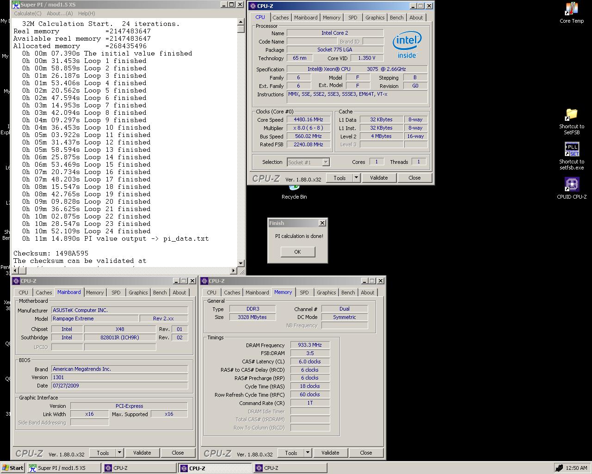592x474 pixels.
Task: Expand the Tools dropdown arrow in the Memory CPU-Z window
Action: pos(308,453)
